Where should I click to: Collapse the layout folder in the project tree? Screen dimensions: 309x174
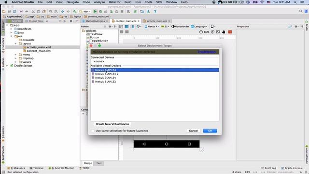tap(15, 43)
